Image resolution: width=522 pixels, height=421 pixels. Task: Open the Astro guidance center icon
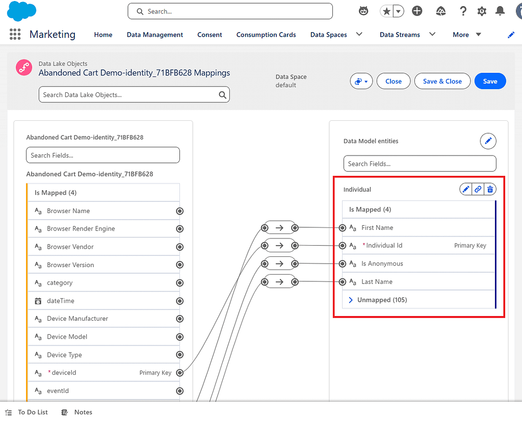point(363,11)
